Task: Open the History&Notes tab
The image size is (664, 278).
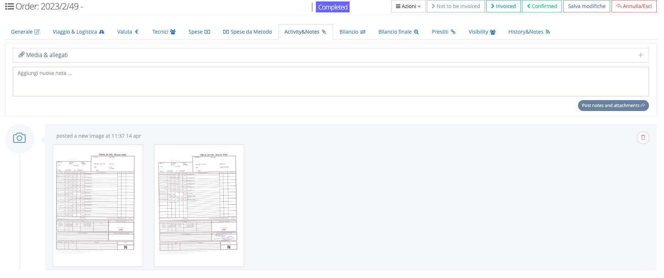Action: pos(529,32)
